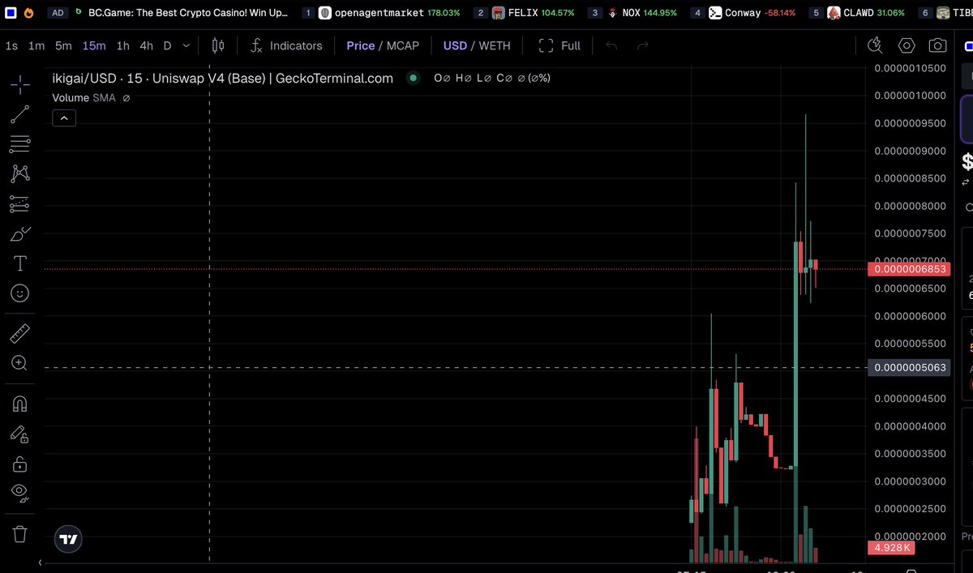973x573 pixels.
Task: Toggle stay-in-drawing-mode pencil lock
Action: point(20,434)
